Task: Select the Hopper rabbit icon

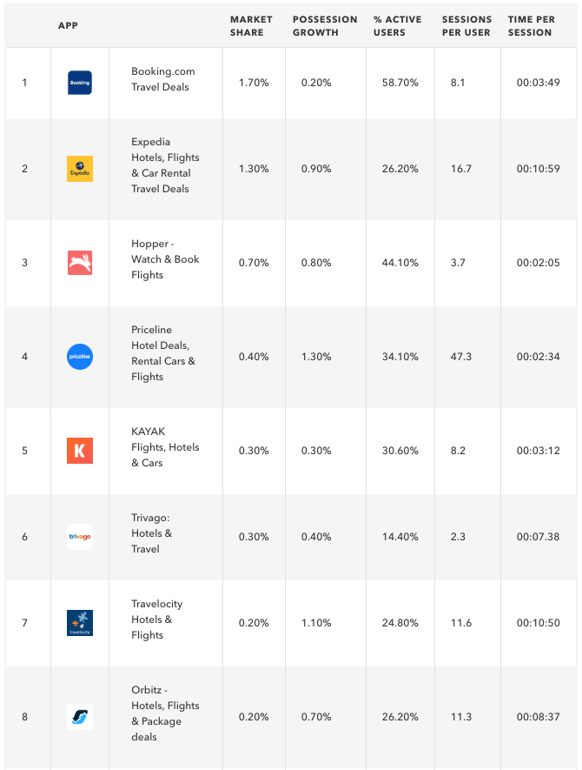Action: (79, 262)
